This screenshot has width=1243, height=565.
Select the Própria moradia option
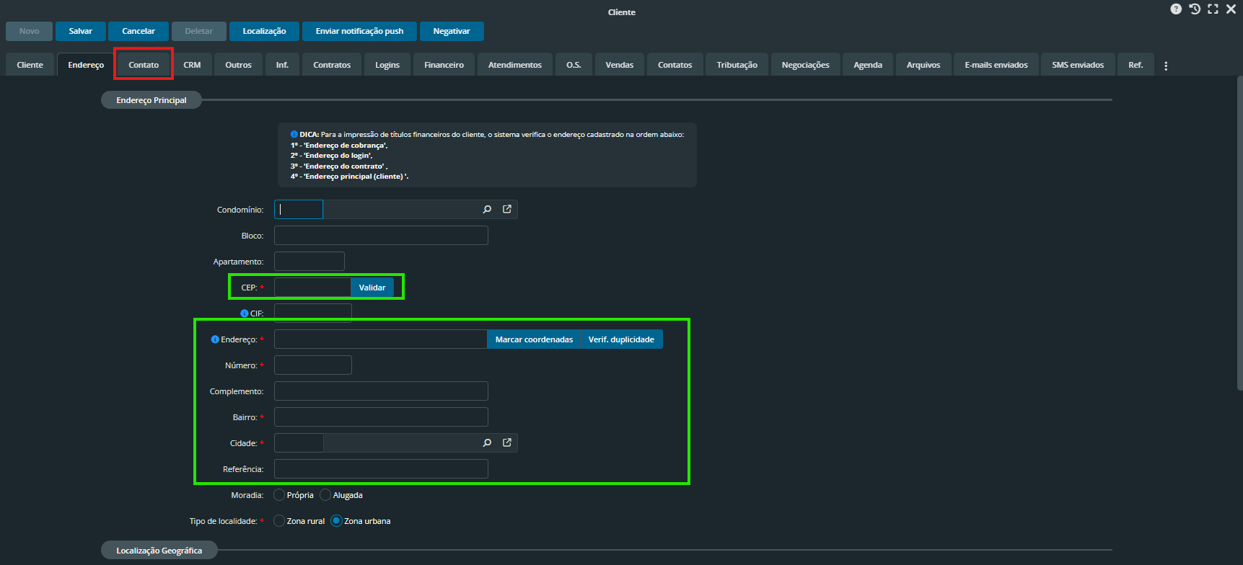tap(279, 495)
